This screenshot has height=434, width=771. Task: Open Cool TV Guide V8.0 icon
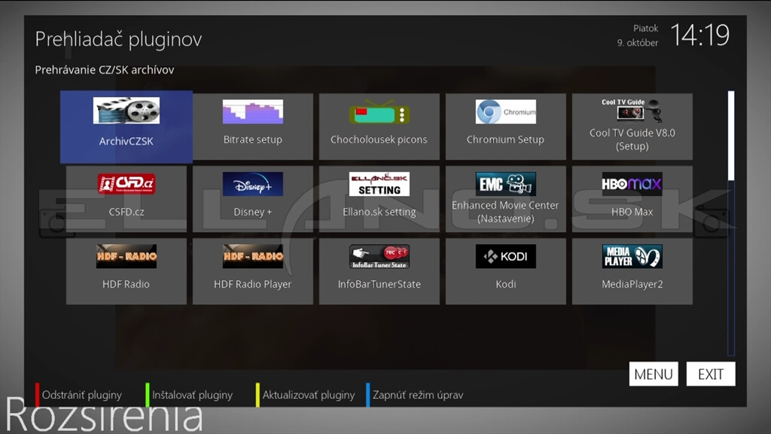(x=632, y=110)
